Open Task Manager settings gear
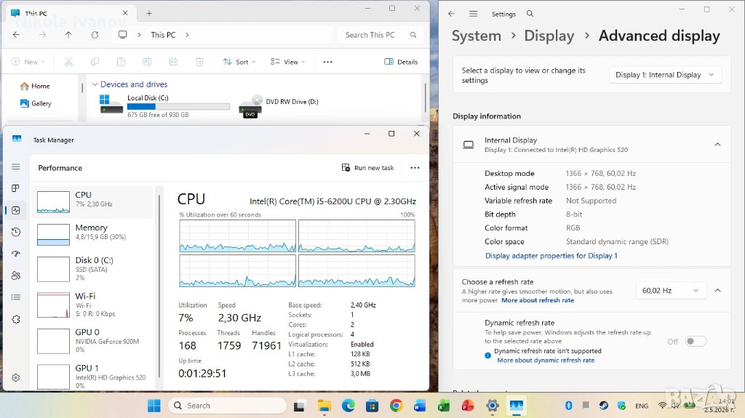Image resolution: width=745 pixels, height=418 pixels. click(16, 377)
